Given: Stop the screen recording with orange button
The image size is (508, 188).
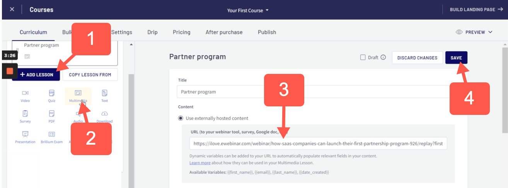Looking at the screenshot, I should 10,71.
